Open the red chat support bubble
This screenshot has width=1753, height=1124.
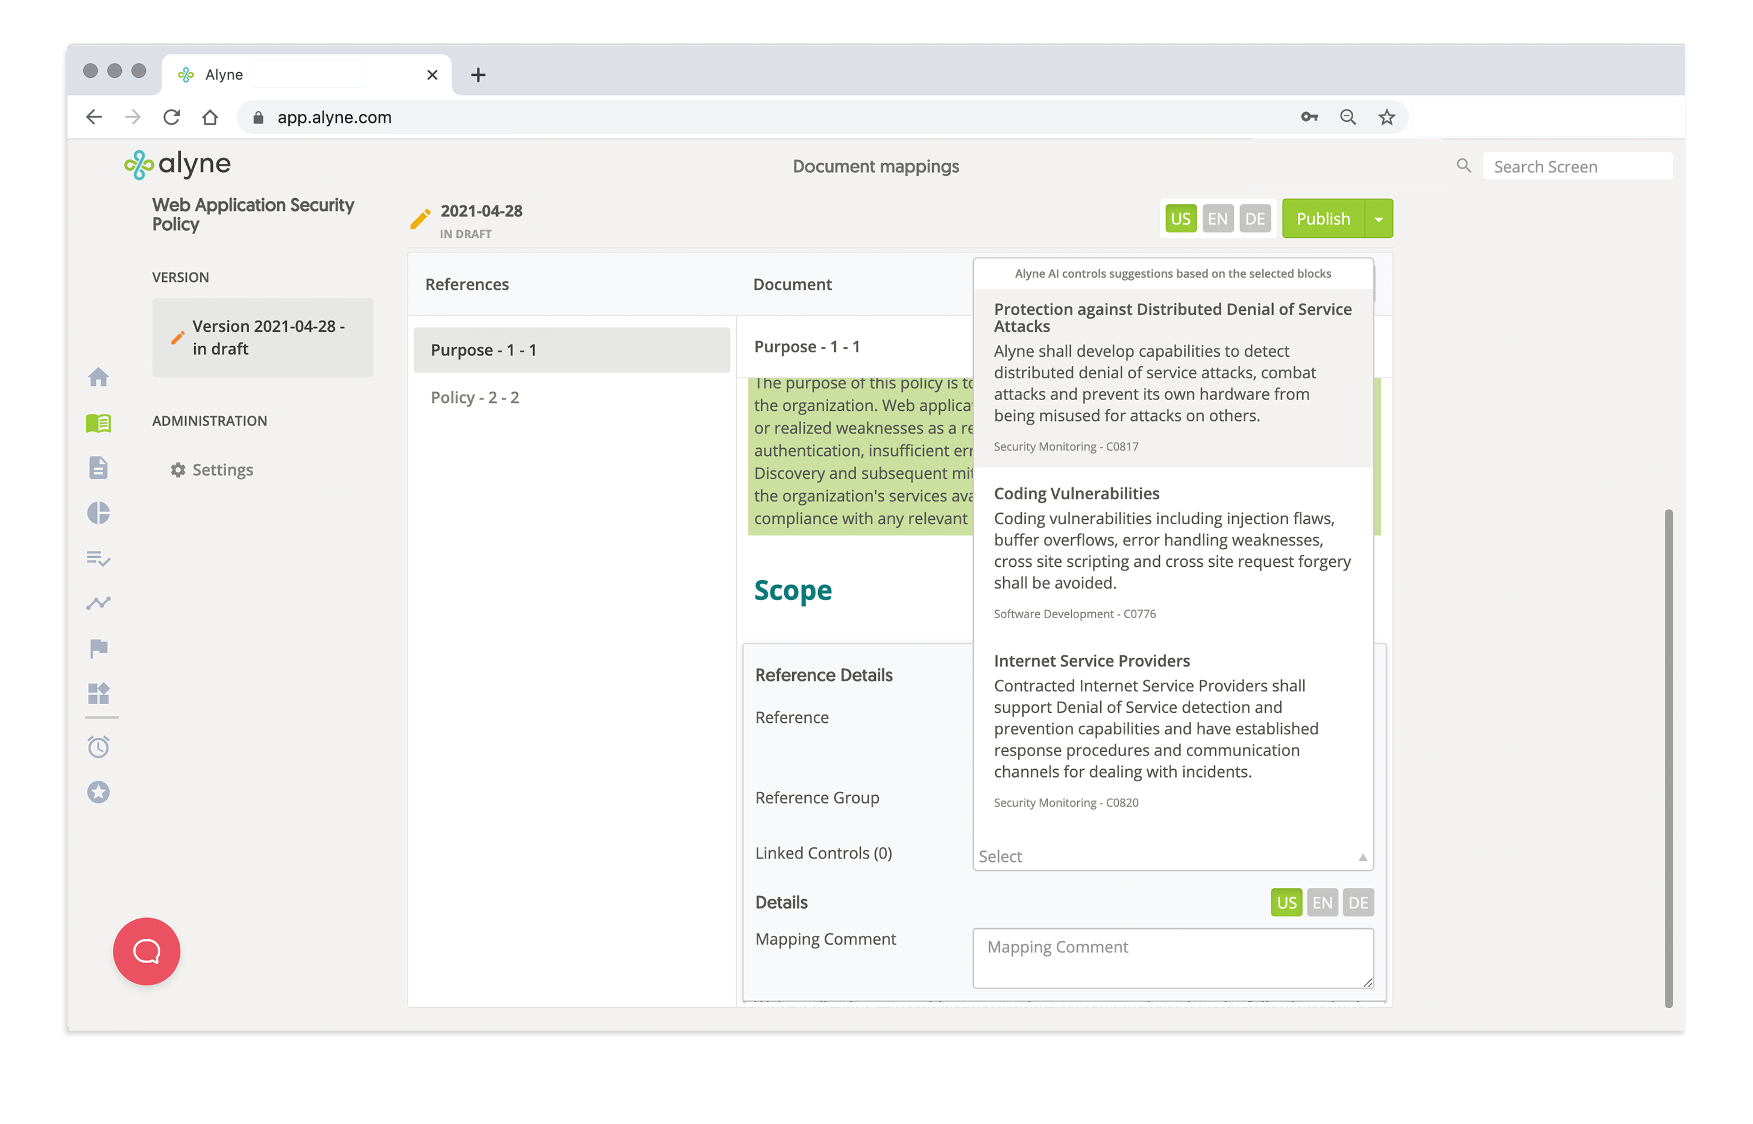click(x=146, y=951)
